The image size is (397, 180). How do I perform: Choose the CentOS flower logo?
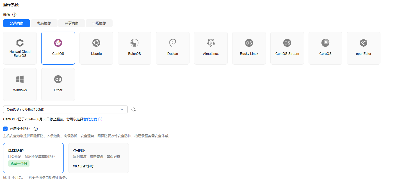tap(58, 43)
